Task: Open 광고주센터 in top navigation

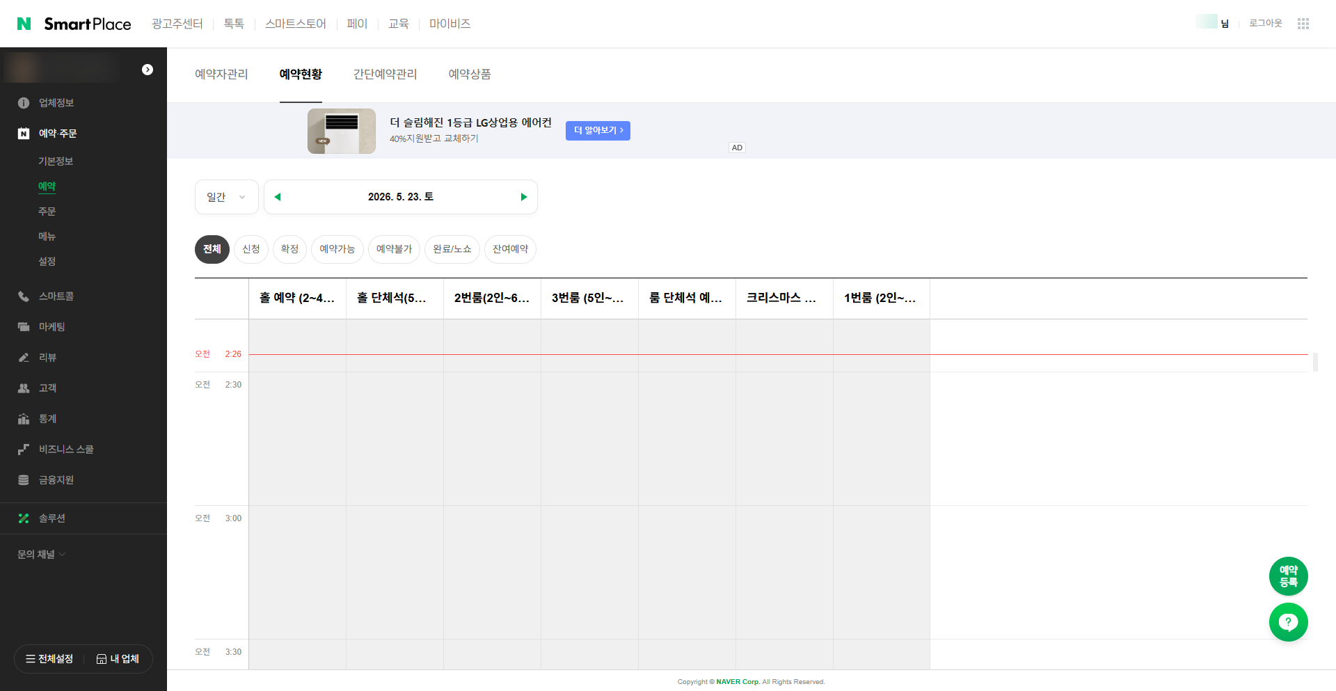Action: point(177,24)
